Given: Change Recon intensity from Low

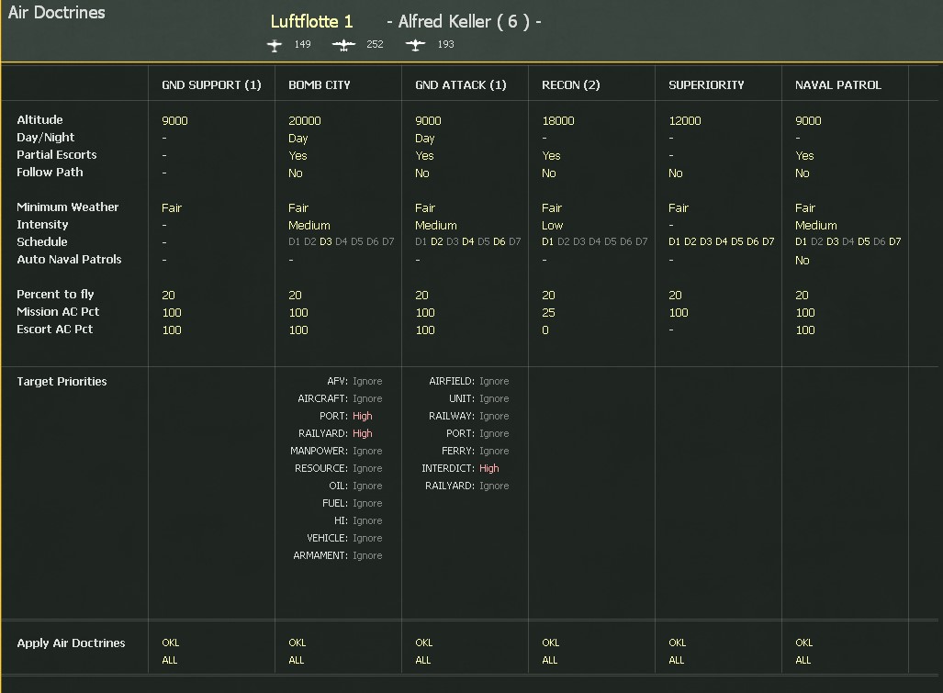Looking at the screenshot, I should coord(552,226).
